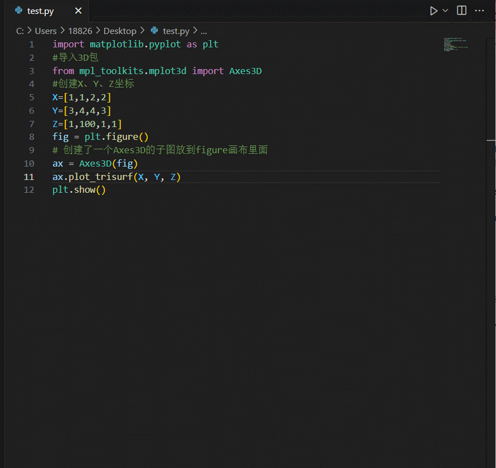Screen dimensions: 496x468
Task: Open the More Actions ellipsis menu
Action: coord(479,11)
